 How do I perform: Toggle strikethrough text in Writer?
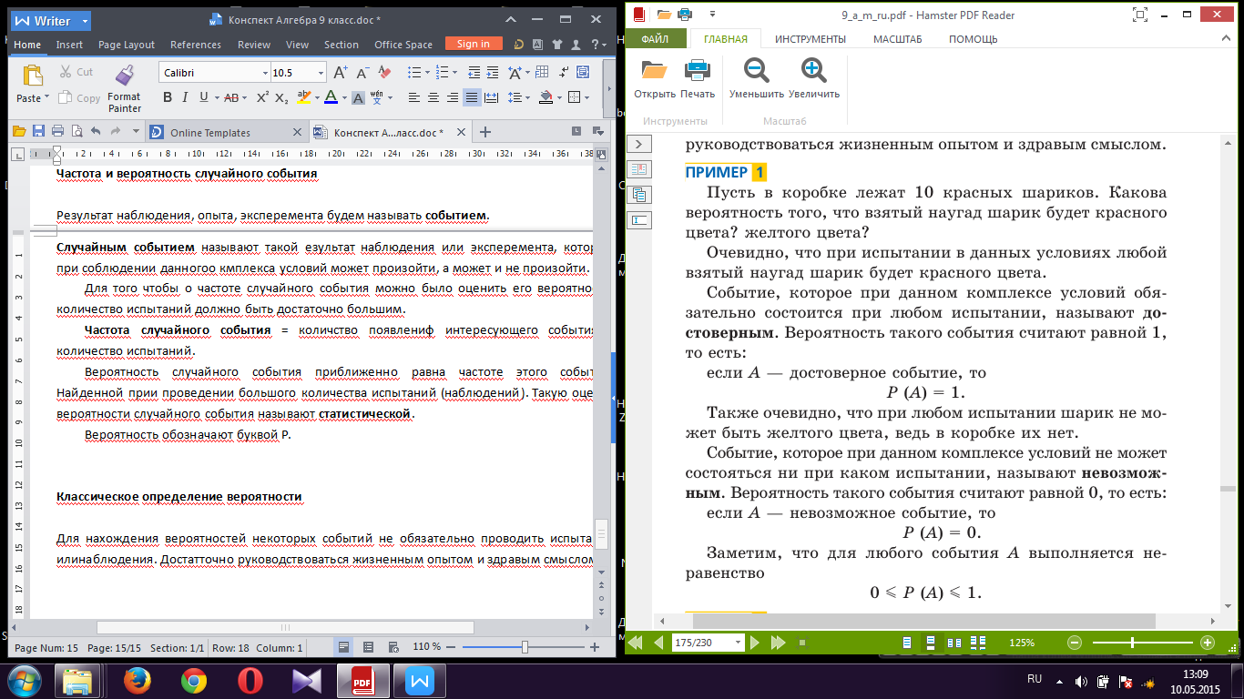pyautogui.click(x=230, y=97)
